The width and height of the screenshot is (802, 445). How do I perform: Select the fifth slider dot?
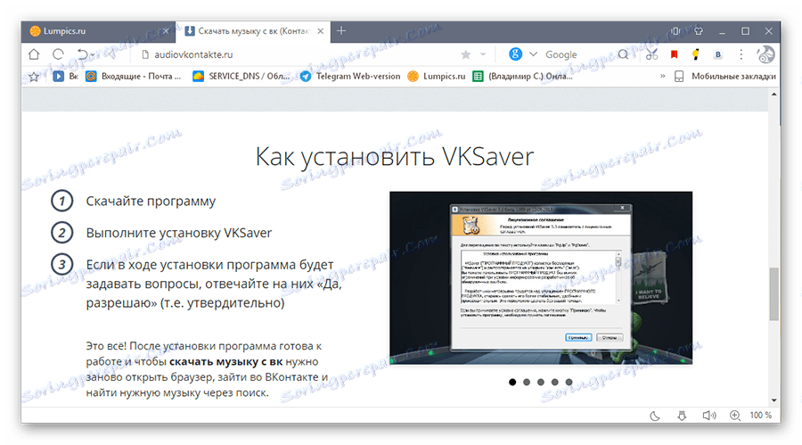click(569, 382)
